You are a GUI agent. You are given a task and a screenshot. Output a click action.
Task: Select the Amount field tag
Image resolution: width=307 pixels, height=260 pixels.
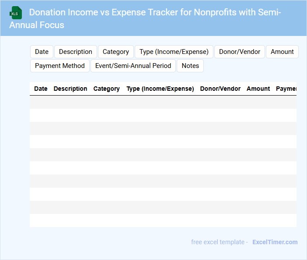tap(282, 52)
